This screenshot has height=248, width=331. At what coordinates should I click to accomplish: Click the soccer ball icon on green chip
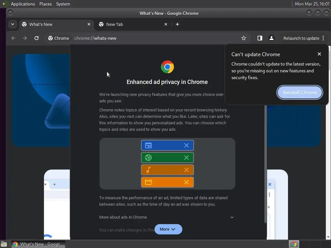(x=148, y=158)
